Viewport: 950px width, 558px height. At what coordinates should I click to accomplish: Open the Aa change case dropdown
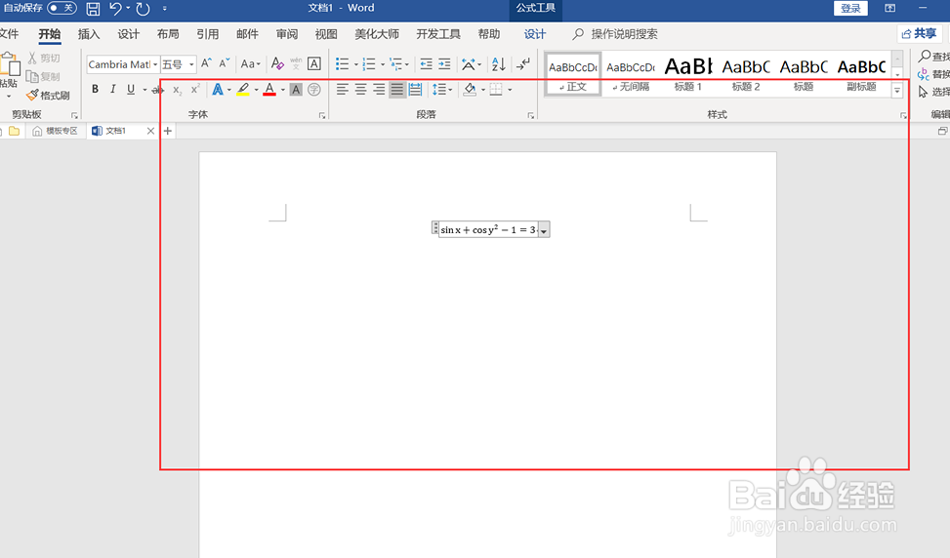pos(250,63)
